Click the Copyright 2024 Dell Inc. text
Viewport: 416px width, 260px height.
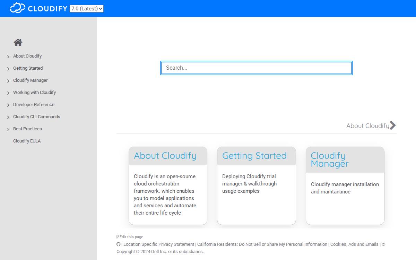(160, 252)
